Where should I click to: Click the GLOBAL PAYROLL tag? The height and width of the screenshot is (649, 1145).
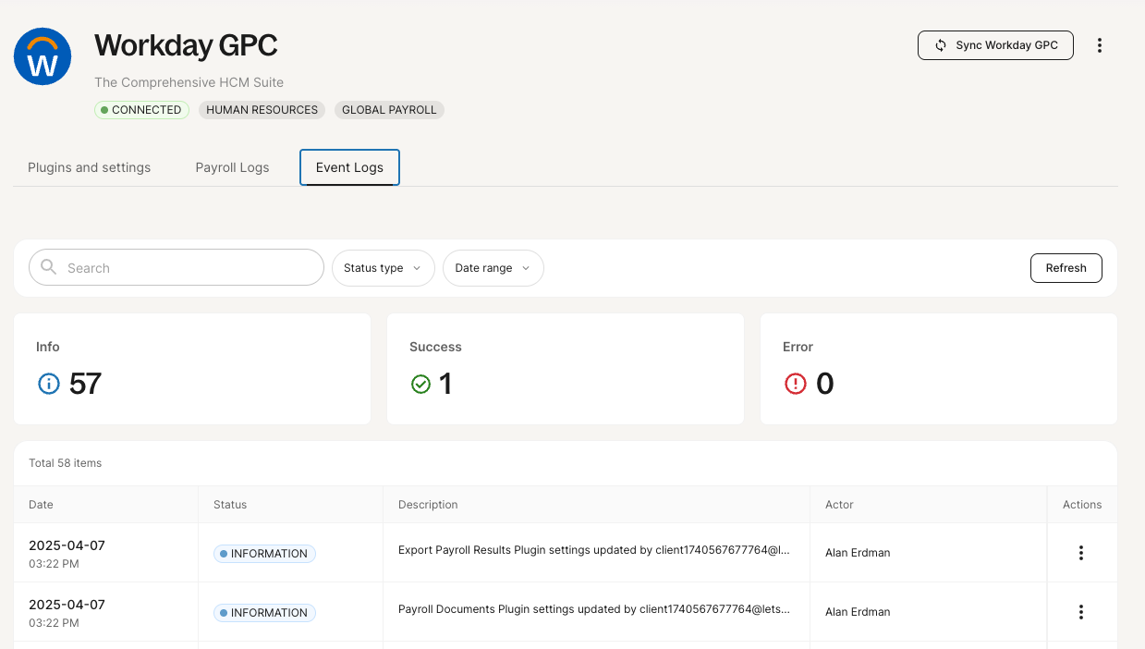pyautogui.click(x=389, y=110)
